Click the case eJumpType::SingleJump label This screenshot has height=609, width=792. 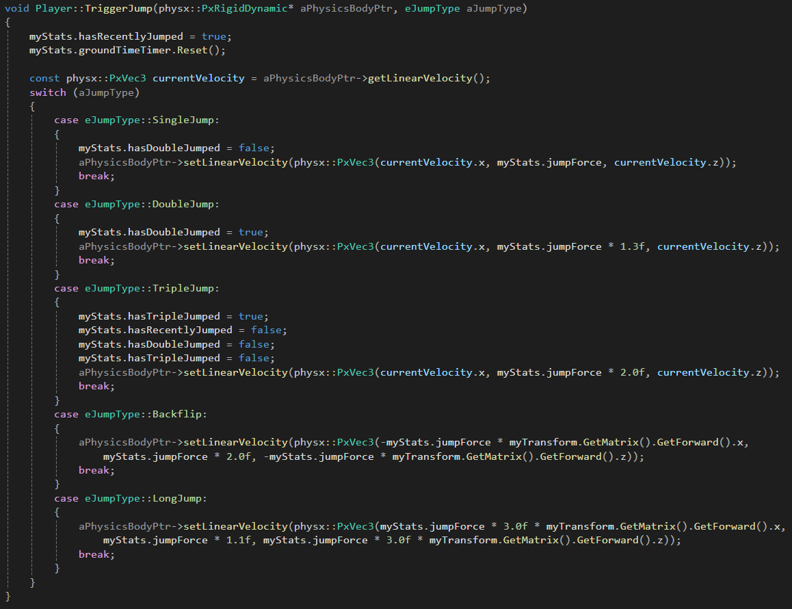click(137, 120)
